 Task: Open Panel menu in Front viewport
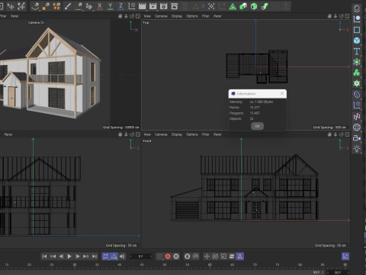click(x=217, y=134)
